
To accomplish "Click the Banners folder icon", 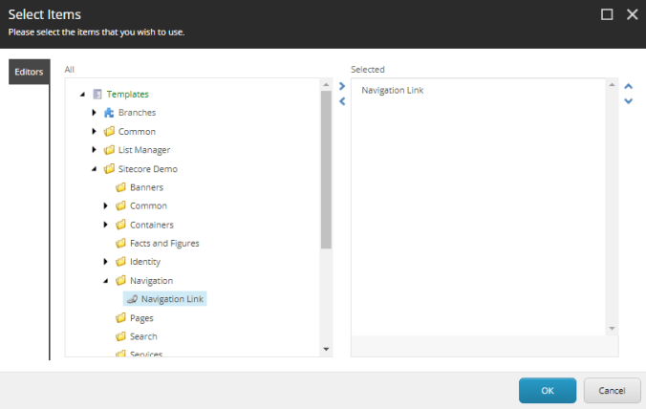I will point(120,187).
